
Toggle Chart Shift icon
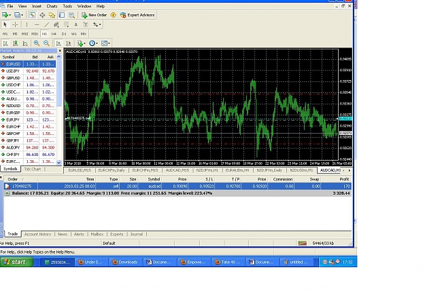[x=68, y=43]
